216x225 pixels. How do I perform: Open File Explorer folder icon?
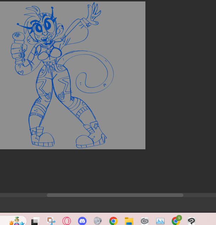[x=129, y=221]
